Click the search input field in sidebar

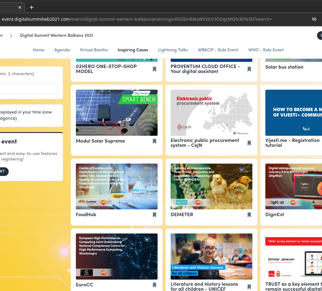click(29, 88)
